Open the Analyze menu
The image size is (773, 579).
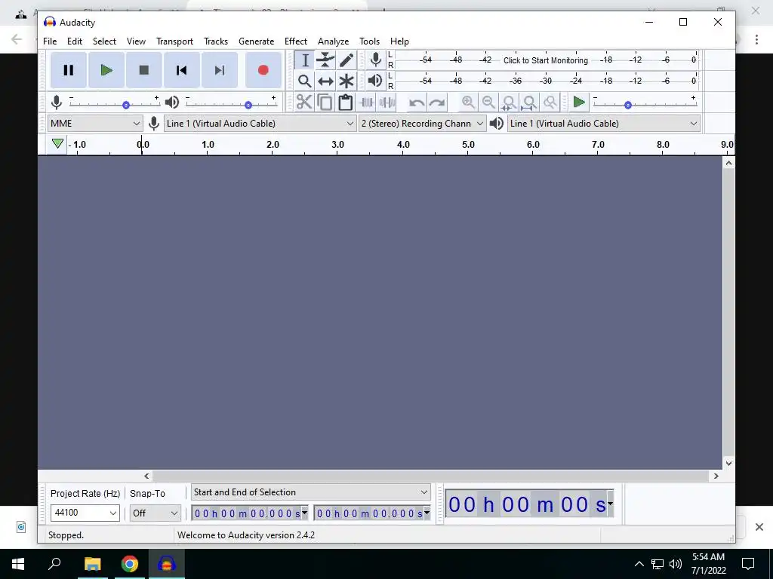[x=333, y=41]
